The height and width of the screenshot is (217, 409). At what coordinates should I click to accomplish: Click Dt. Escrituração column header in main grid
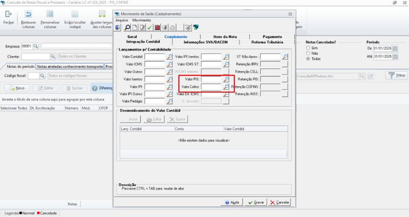(46, 108)
